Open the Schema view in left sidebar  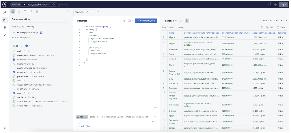point(5,12)
